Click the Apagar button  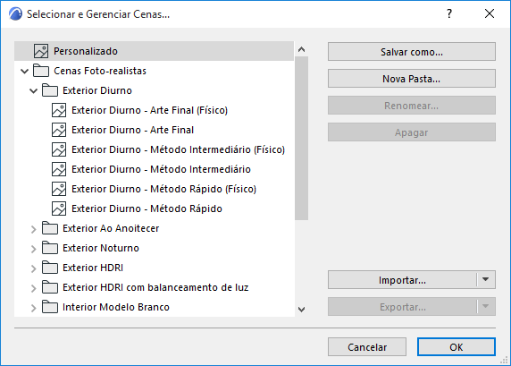click(412, 132)
